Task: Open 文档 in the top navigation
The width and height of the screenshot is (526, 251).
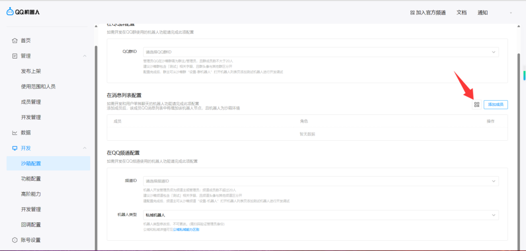Action: tap(461, 13)
